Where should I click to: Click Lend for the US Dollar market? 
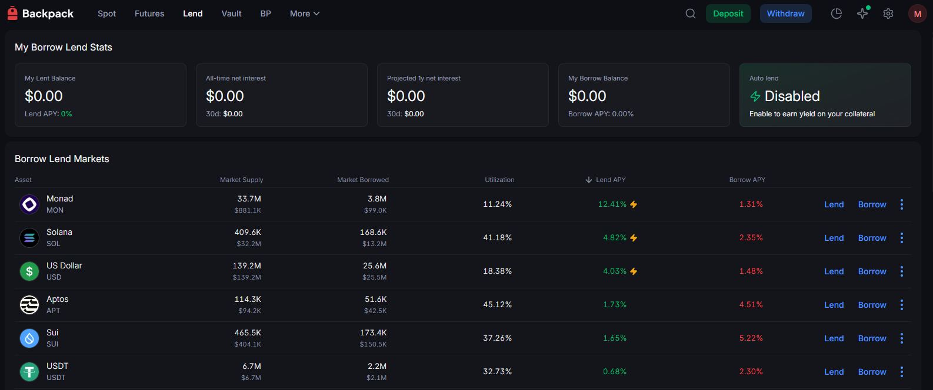[x=834, y=271]
